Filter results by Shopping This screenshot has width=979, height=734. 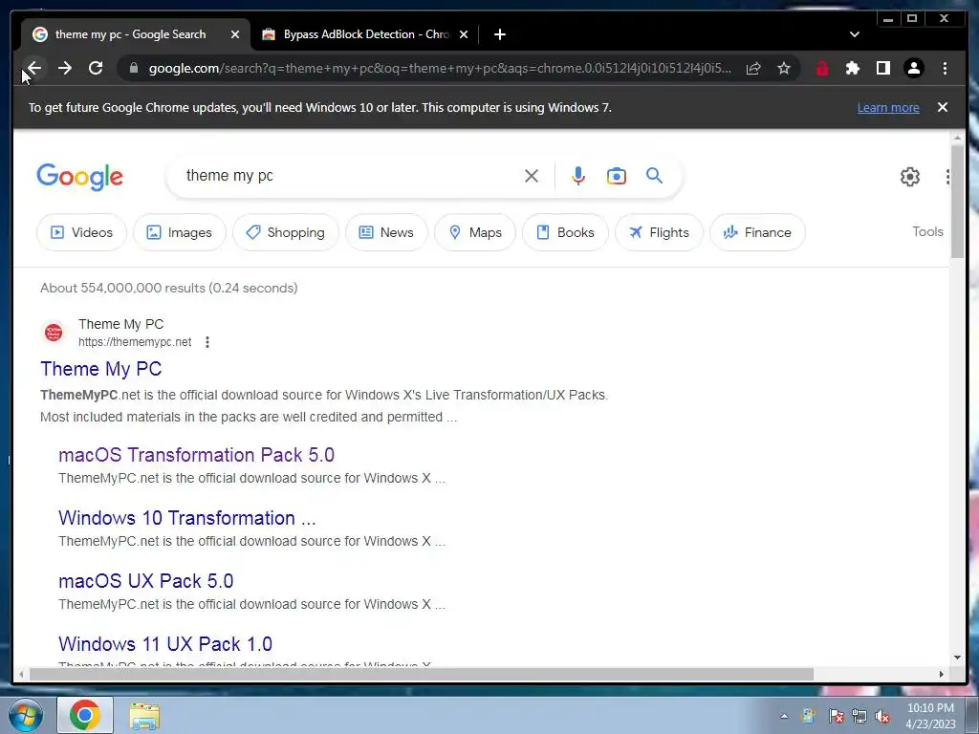pyautogui.click(x=285, y=232)
